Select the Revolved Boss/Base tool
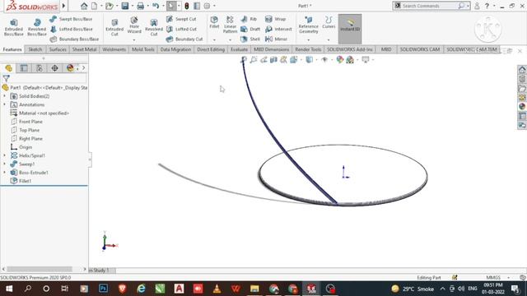Screen dimensions: 527x296 [x=37, y=27]
